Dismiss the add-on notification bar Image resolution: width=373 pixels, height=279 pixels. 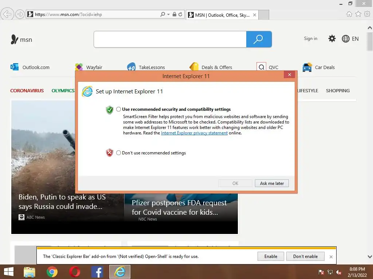[x=331, y=257]
